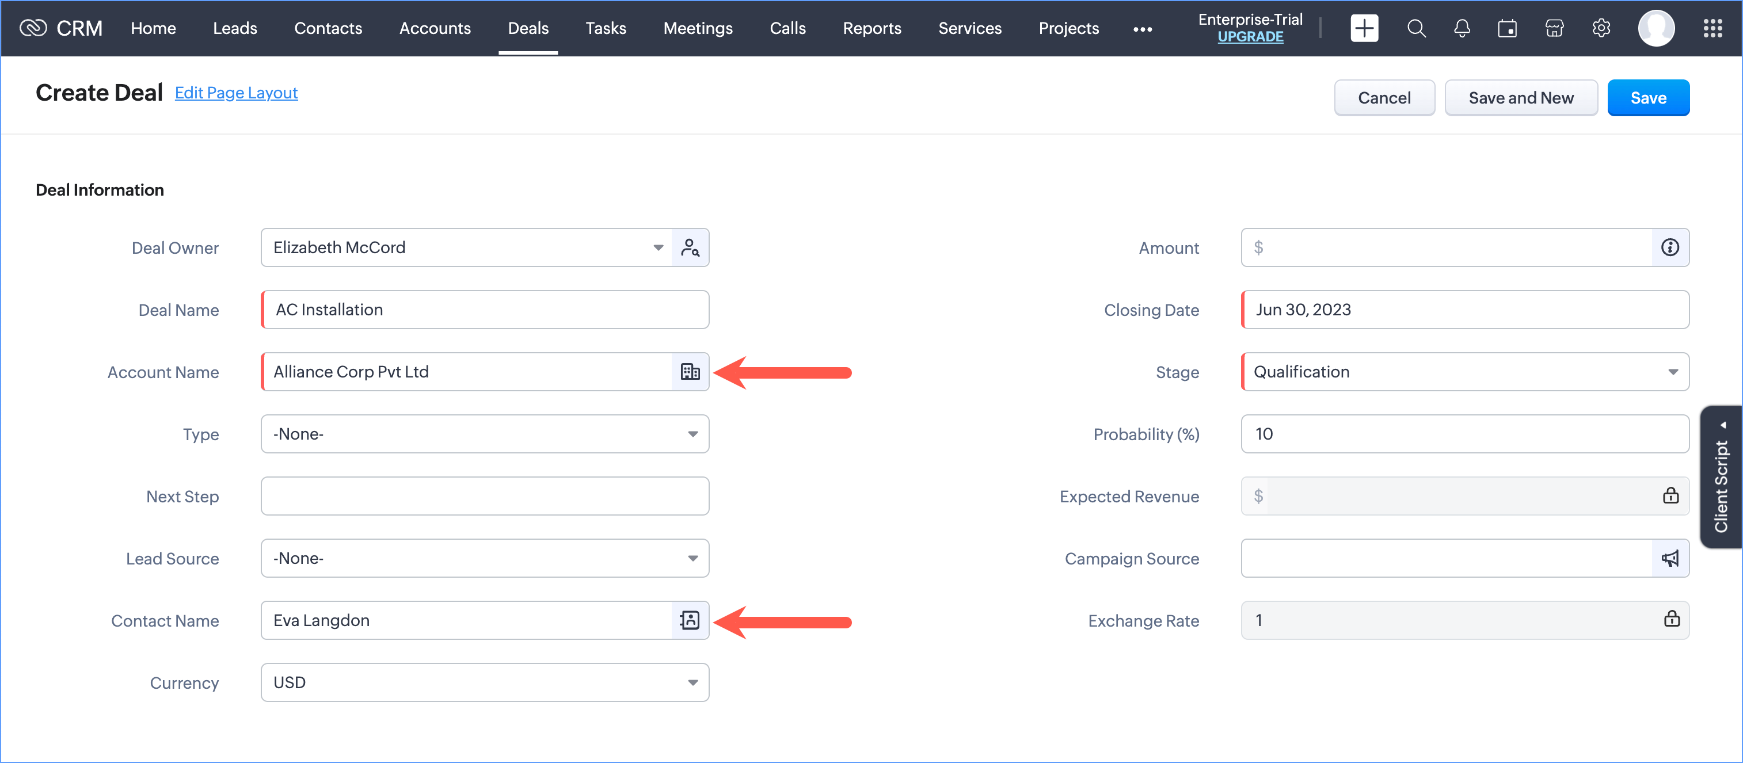Open the account lookup icon
1743x763 pixels.
[690, 371]
